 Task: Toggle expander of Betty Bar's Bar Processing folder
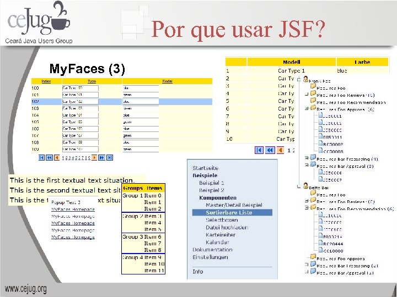(307, 265)
